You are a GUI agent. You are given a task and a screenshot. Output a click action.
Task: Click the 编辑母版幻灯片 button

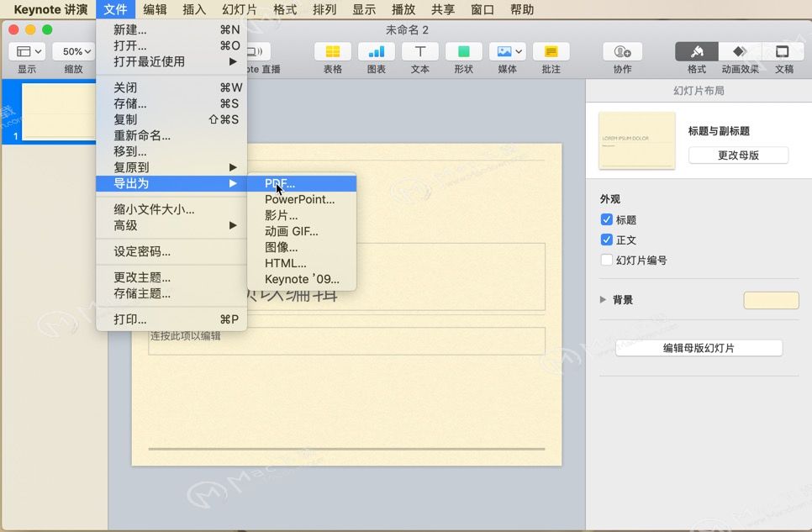point(699,348)
